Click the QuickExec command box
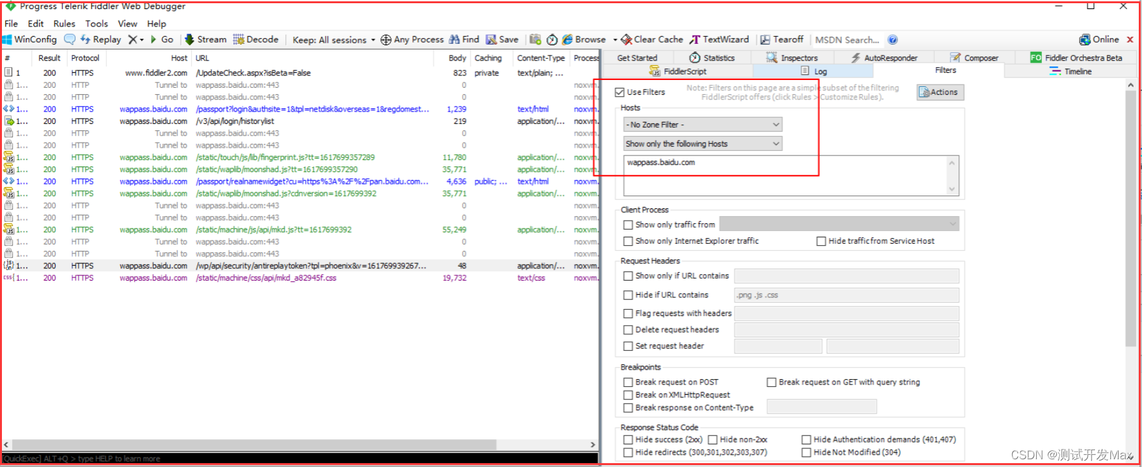 pyautogui.click(x=300, y=459)
